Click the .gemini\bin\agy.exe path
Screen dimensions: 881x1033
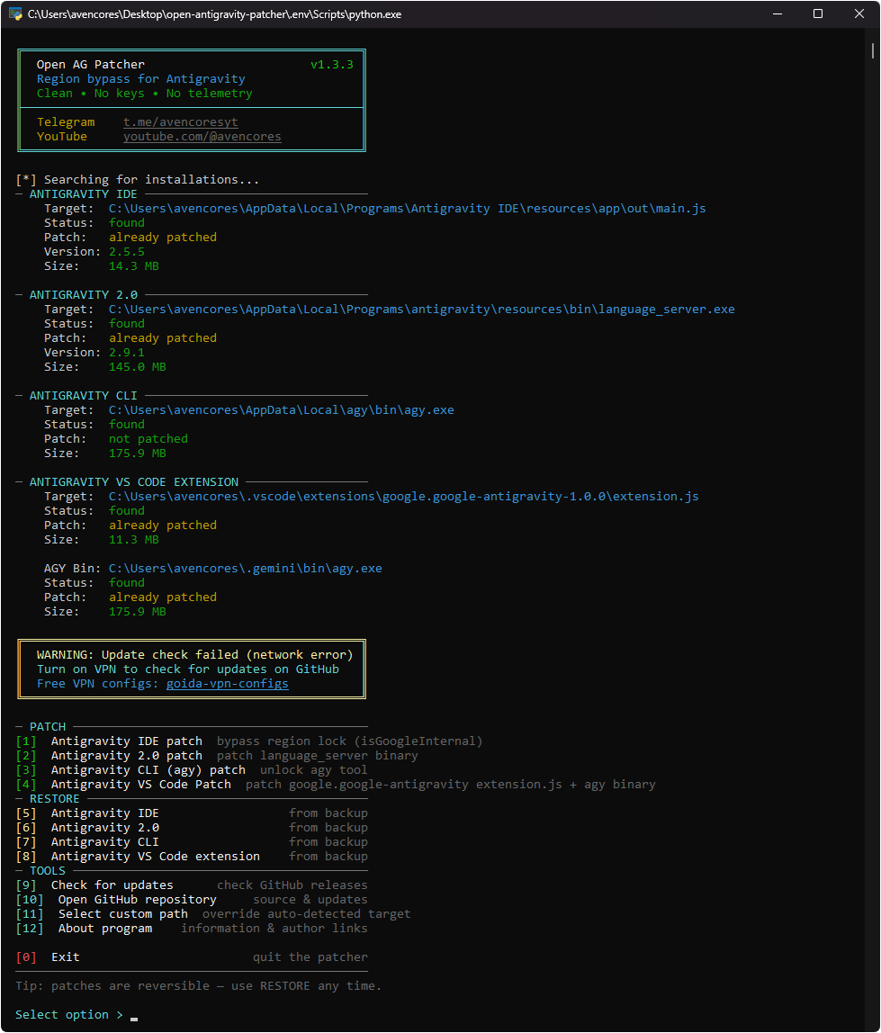[245, 568]
